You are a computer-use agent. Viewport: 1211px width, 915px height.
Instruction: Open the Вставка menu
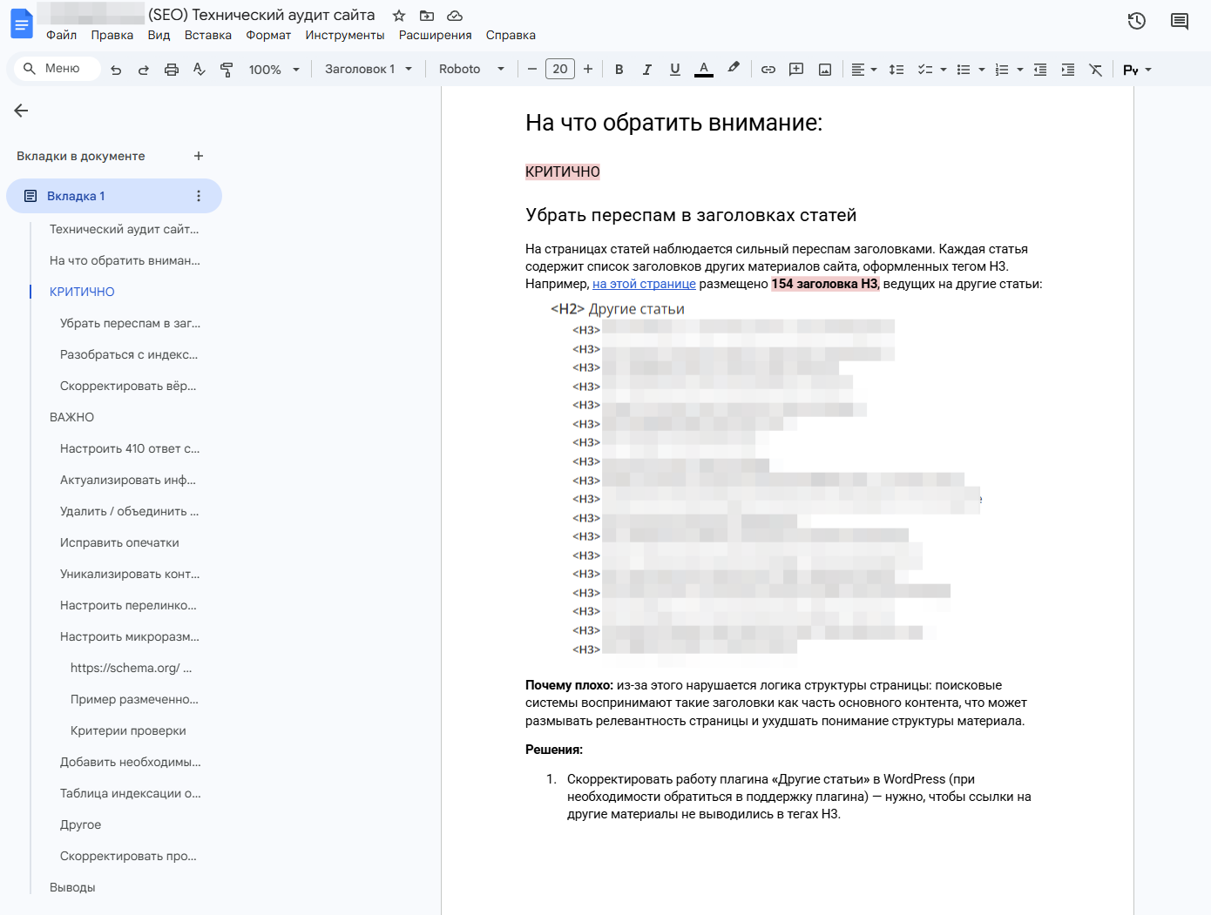207,36
